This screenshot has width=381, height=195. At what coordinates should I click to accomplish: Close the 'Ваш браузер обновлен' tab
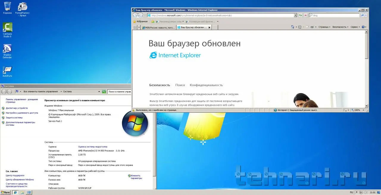209,27
